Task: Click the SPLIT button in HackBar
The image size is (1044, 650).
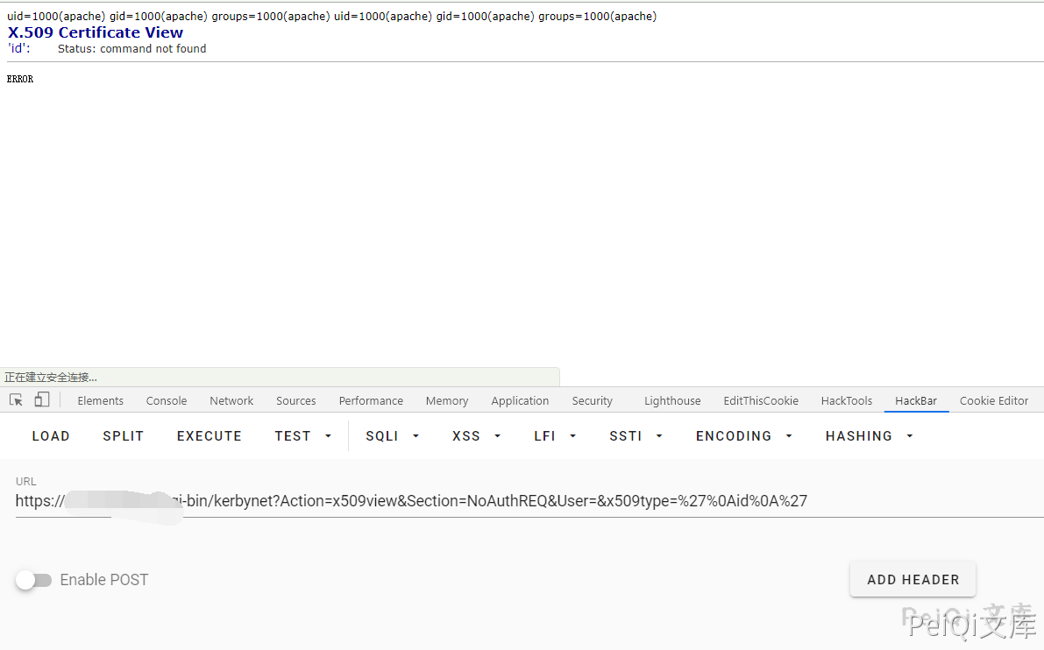Action: click(123, 436)
